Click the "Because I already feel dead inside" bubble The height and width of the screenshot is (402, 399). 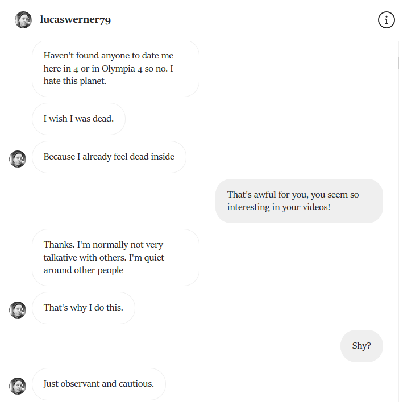pyautogui.click(x=109, y=157)
